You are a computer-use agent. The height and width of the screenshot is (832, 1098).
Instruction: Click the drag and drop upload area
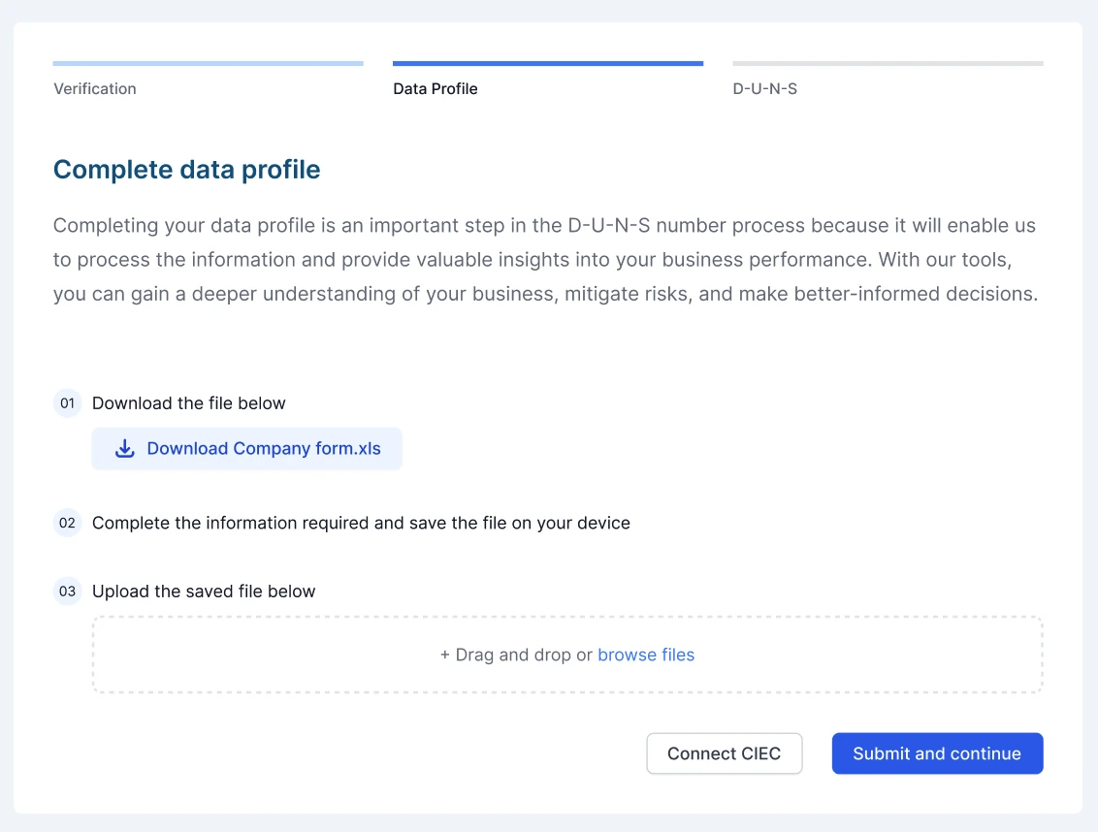tap(567, 655)
